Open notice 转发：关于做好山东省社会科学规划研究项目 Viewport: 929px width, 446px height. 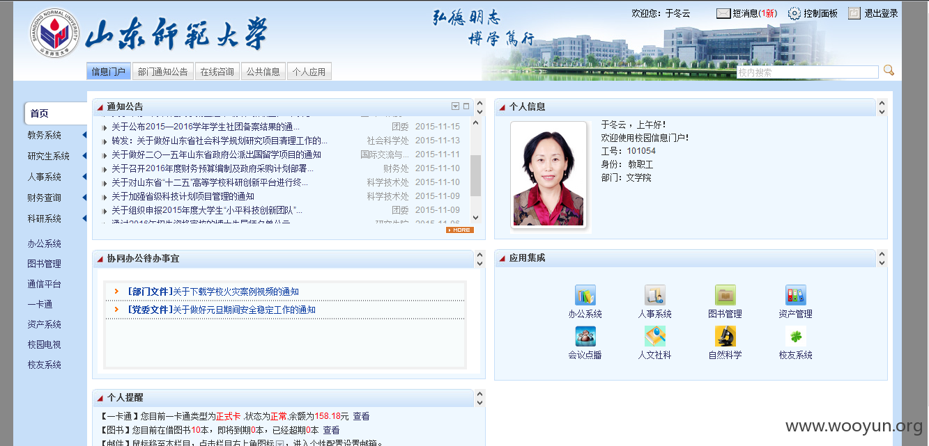tap(220, 141)
